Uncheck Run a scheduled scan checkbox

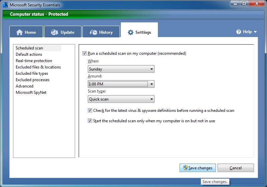[x=84, y=53]
